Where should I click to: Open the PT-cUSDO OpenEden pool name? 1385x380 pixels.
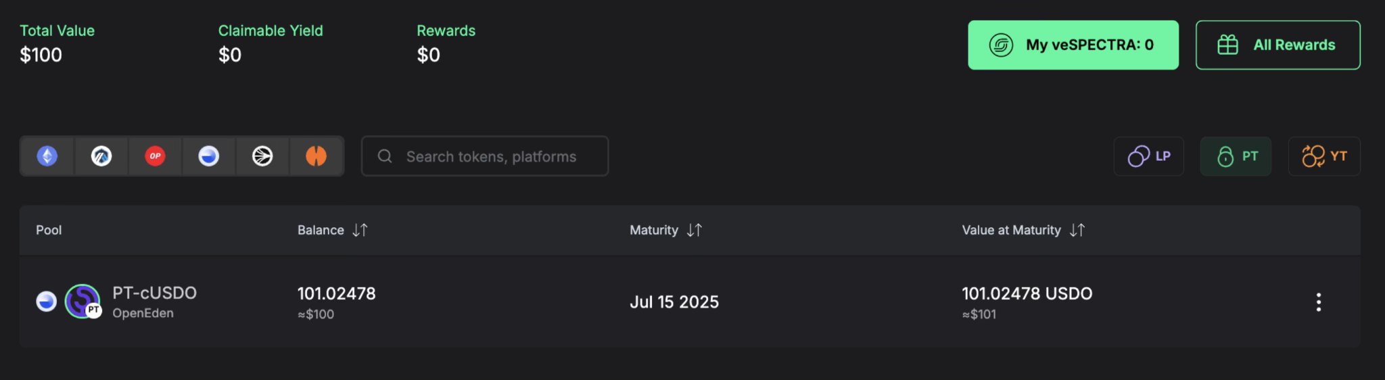154,293
